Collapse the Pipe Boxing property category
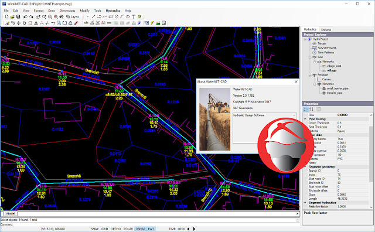 point(305,119)
